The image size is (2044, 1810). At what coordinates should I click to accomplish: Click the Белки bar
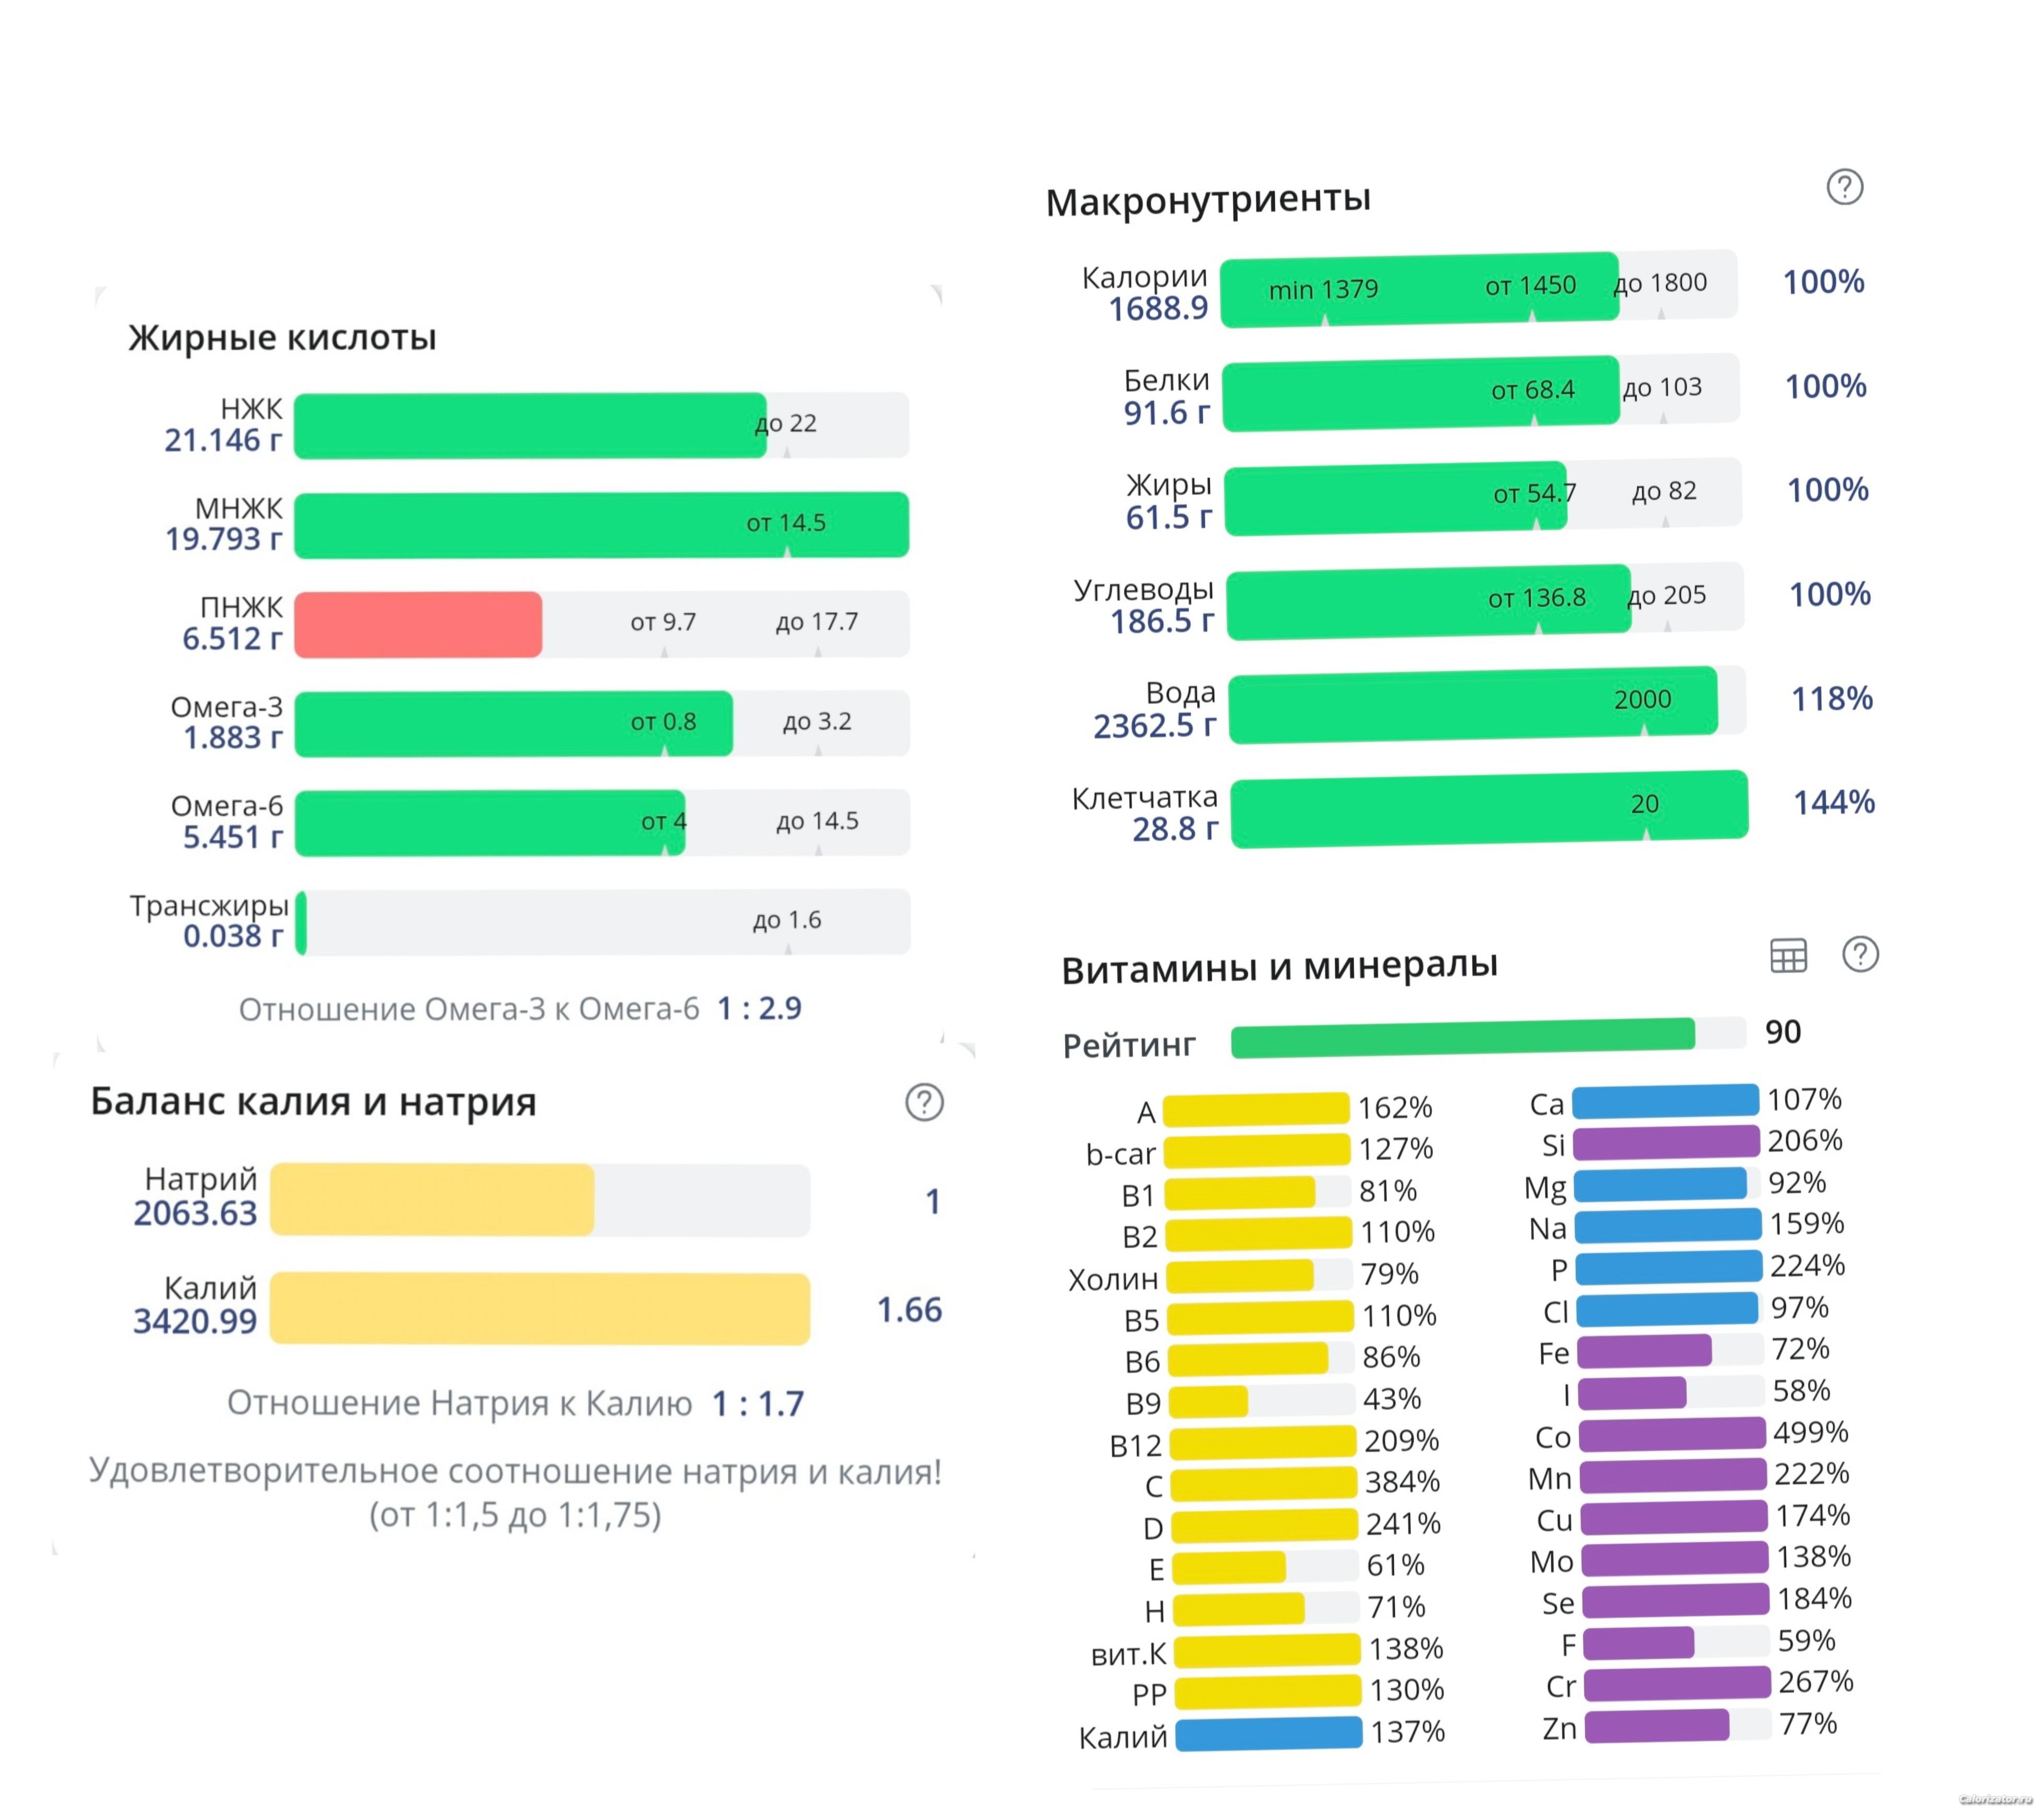click(1420, 393)
